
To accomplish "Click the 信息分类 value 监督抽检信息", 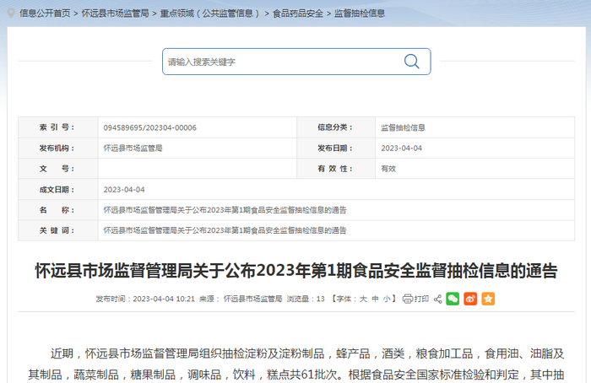I will pyautogui.click(x=403, y=127).
